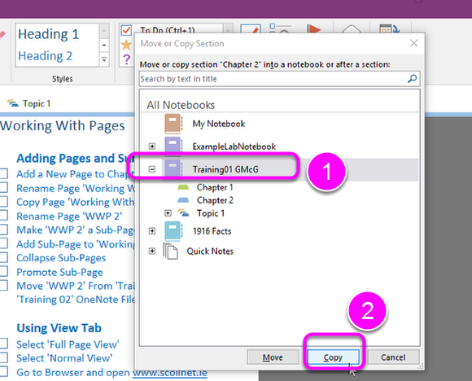Click the search magnifier icon in dialog
The height and width of the screenshot is (381, 472).
[412, 79]
